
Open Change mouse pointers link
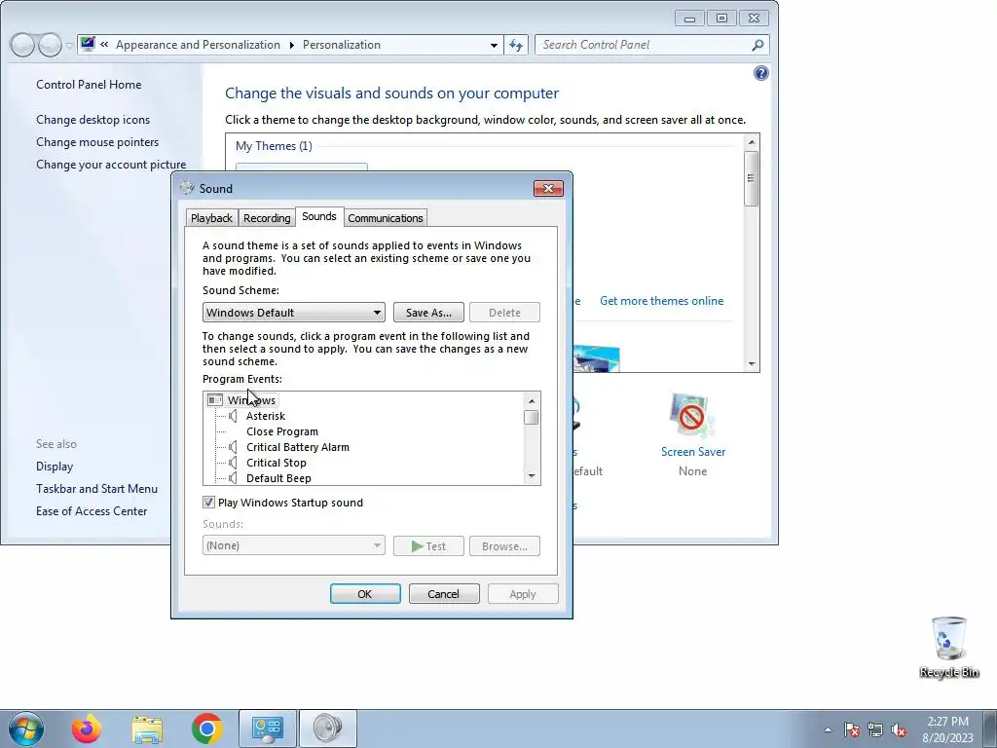coord(97,142)
